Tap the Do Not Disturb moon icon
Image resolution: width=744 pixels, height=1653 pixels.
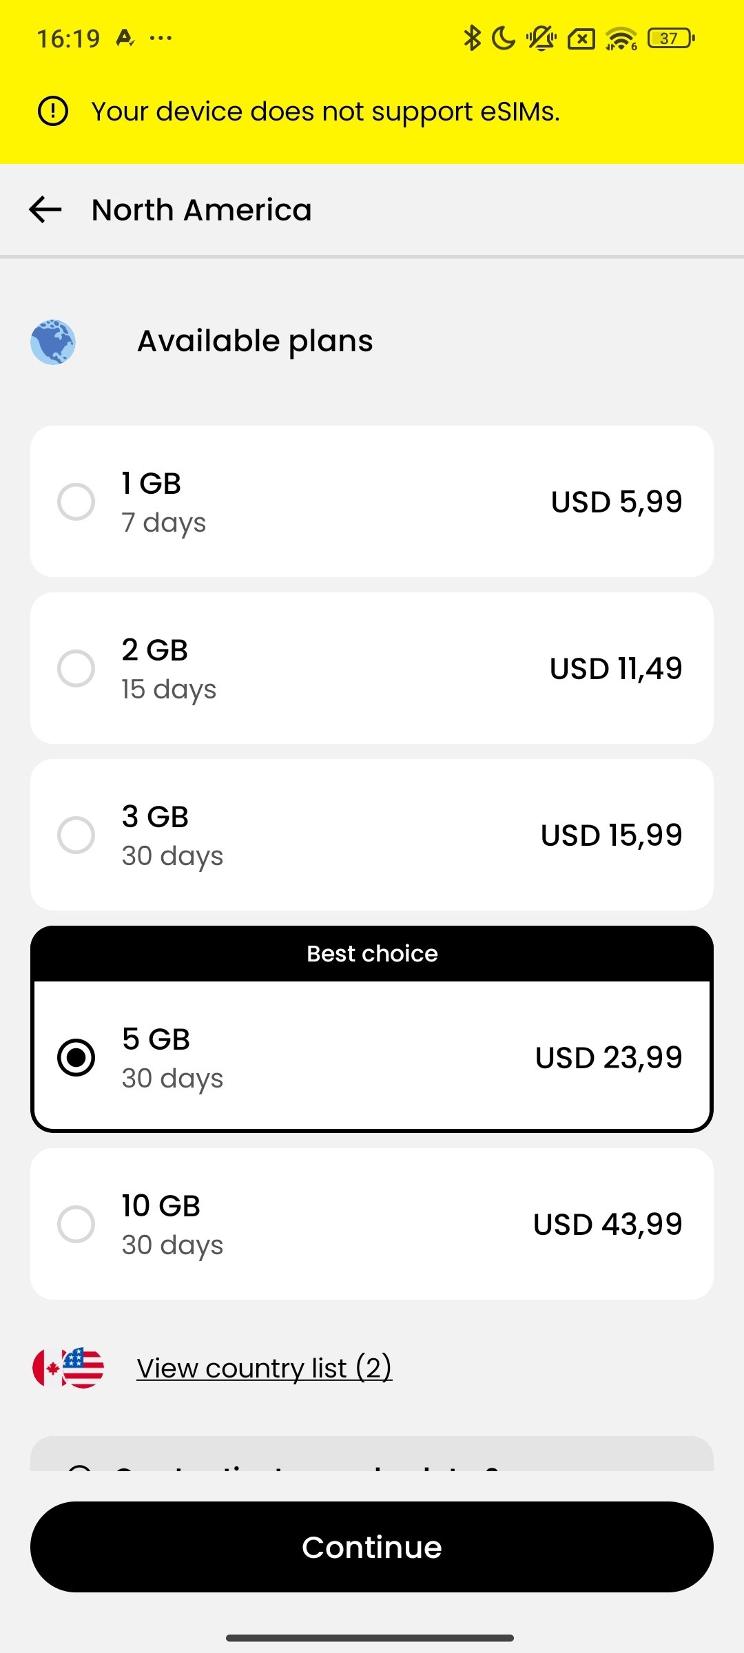(x=504, y=39)
